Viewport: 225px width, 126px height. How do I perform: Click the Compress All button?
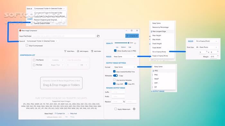point(132,36)
